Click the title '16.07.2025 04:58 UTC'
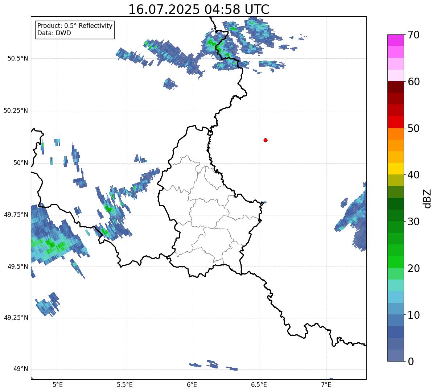 199,9
